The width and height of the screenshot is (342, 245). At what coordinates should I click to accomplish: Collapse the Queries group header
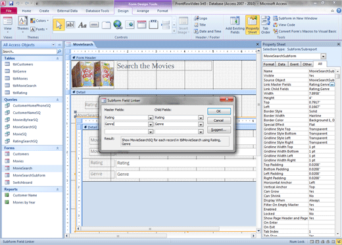point(57,99)
